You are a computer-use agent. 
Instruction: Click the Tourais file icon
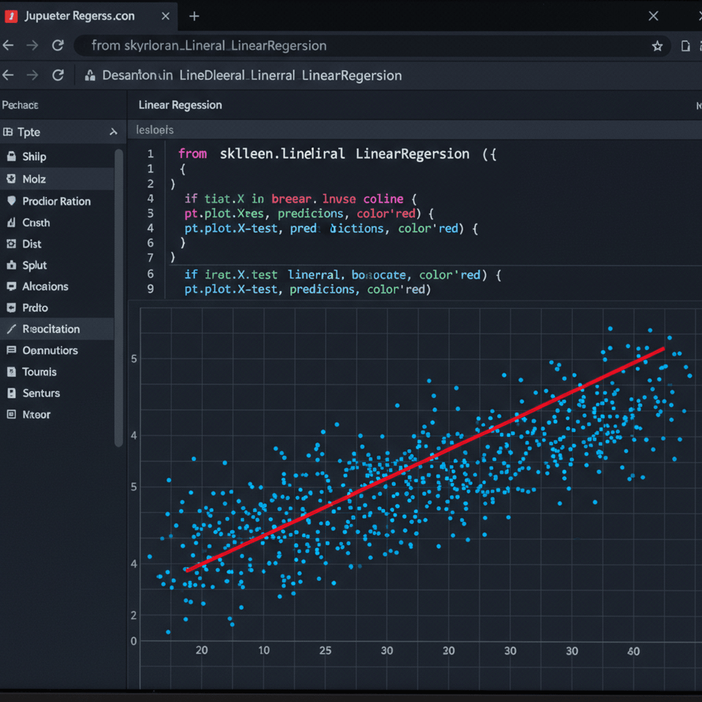(12, 372)
